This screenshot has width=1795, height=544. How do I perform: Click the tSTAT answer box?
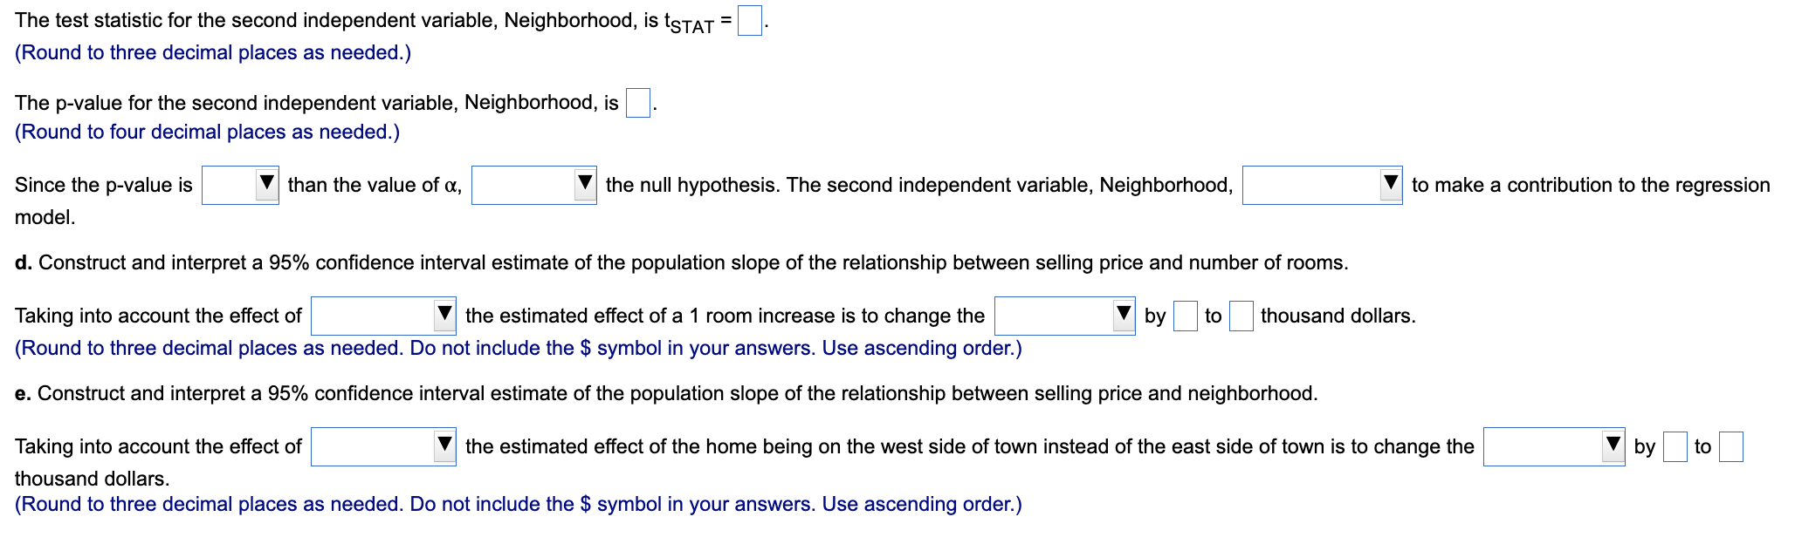pos(748,21)
